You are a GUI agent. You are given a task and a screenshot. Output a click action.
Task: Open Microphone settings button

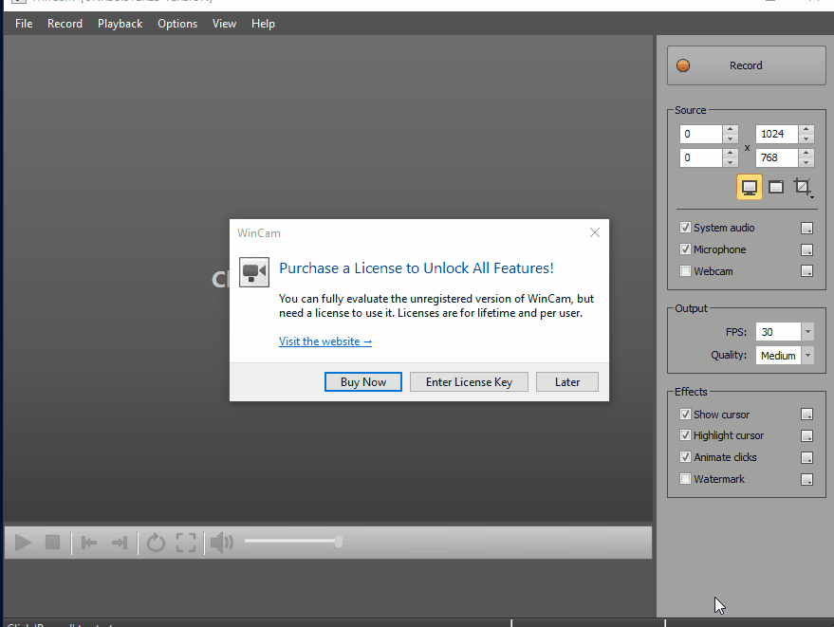(806, 250)
